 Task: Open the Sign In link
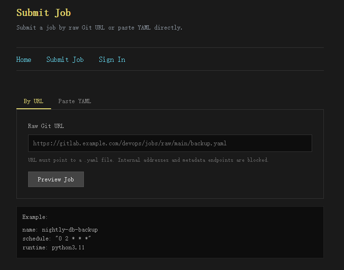[x=112, y=60]
